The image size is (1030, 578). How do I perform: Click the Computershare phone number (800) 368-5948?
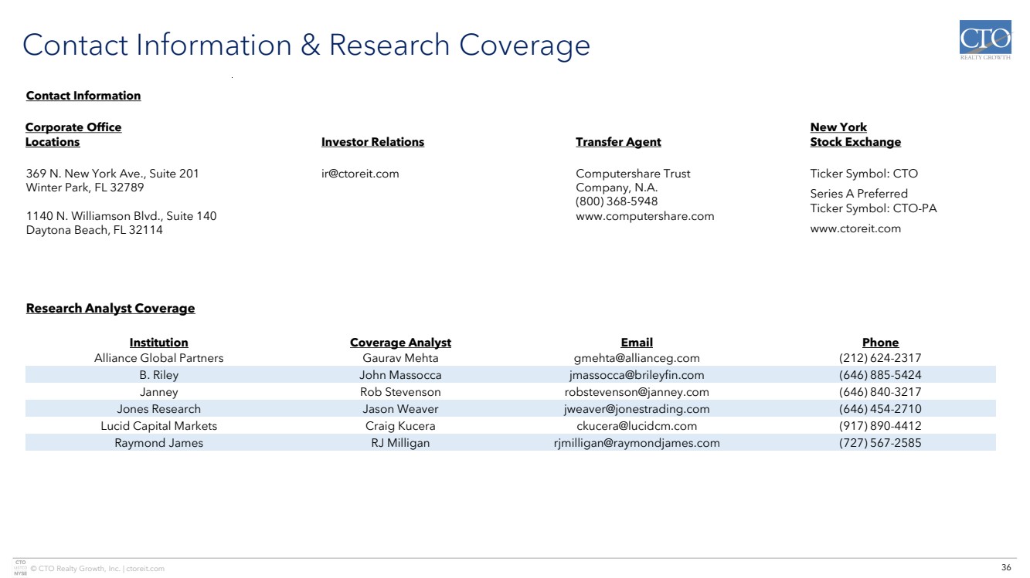pos(617,201)
